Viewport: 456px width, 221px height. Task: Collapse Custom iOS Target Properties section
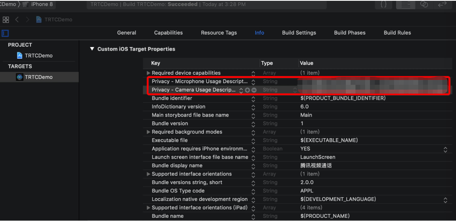[x=92, y=49]
